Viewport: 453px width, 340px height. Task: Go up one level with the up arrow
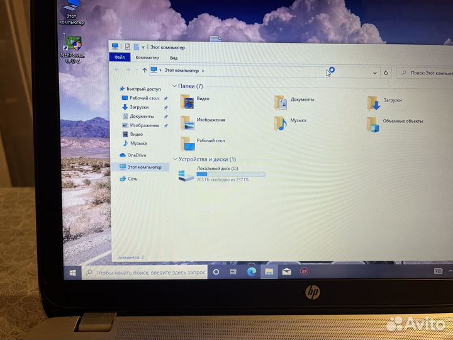coord(145,70)
